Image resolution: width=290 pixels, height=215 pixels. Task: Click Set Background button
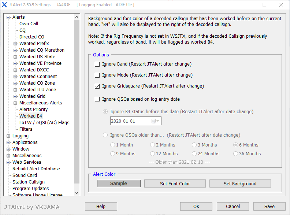tap(240, 184)
